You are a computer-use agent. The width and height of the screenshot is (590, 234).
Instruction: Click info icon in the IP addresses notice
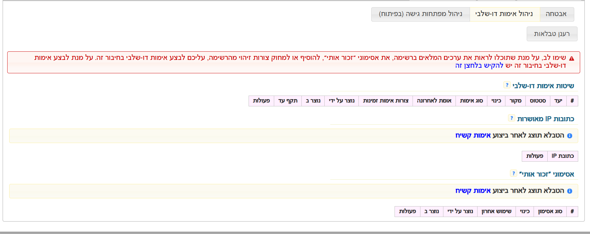pos(570,136)
